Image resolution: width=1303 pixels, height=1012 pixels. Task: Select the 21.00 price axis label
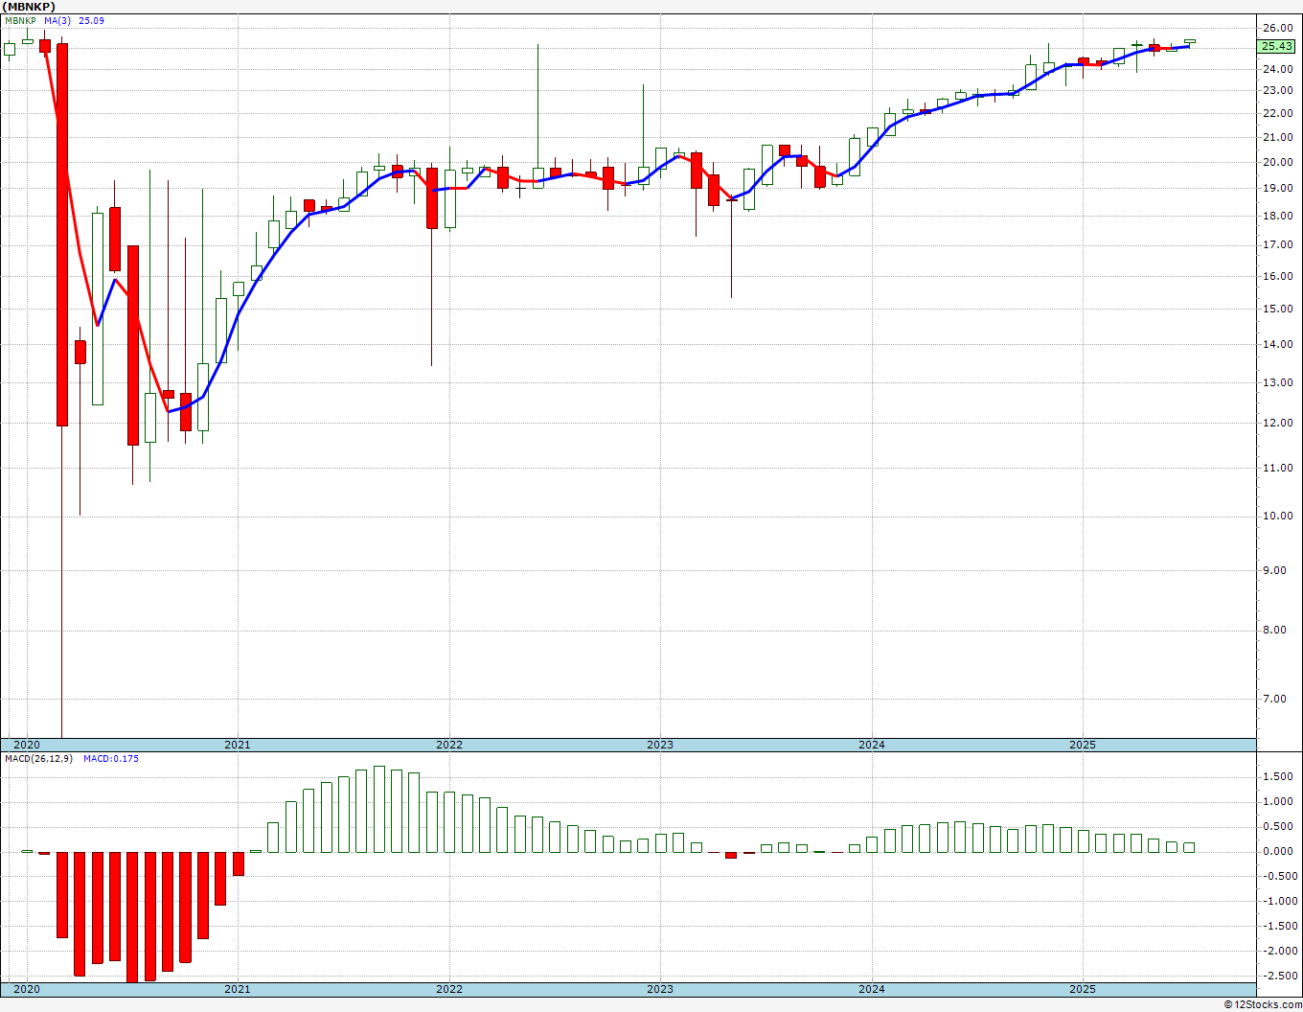coord(1277,138)
